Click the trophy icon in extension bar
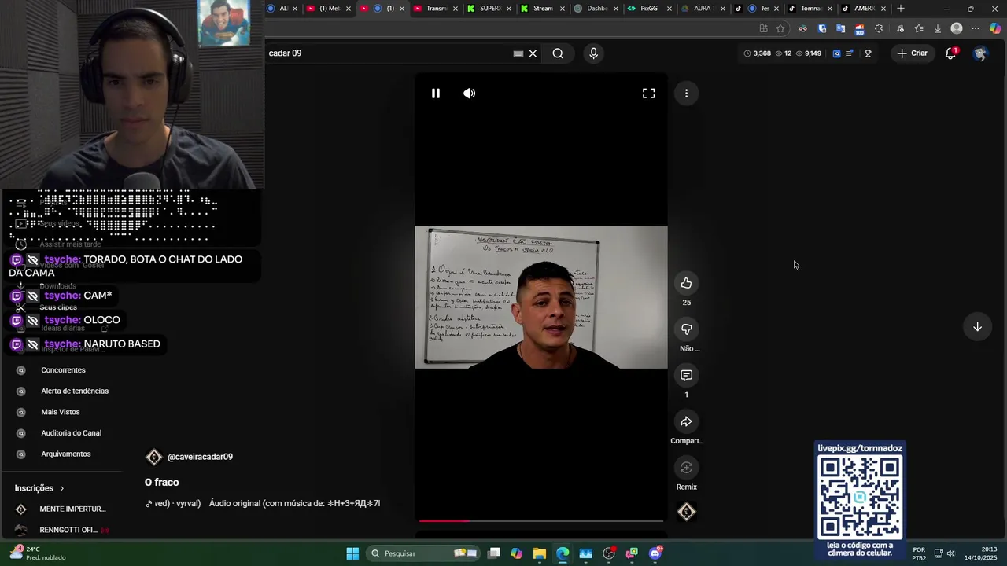The image size is (1007, 566). [868, 53]
